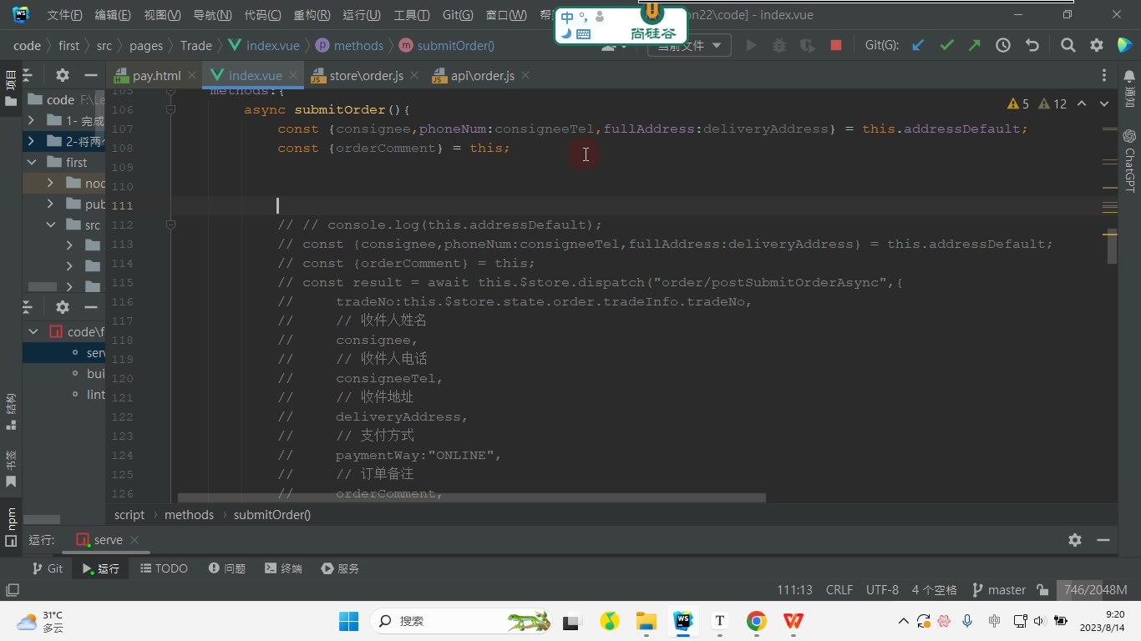1141x641 pixels.
Task: Open the TODO tool window
Action: (164, 568)
